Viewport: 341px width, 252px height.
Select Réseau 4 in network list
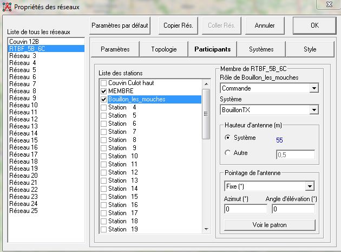[47, 63]
